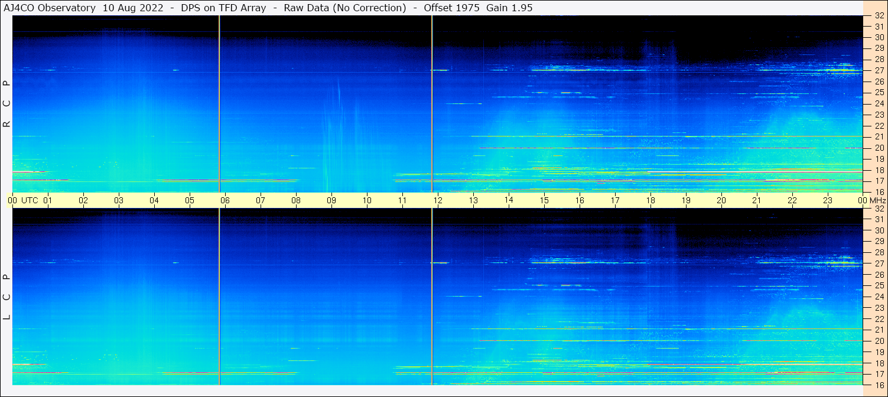Click 27 MHz label in RCP panel
Viewport: 888px width, 397px height.
(x=879, y=70)
